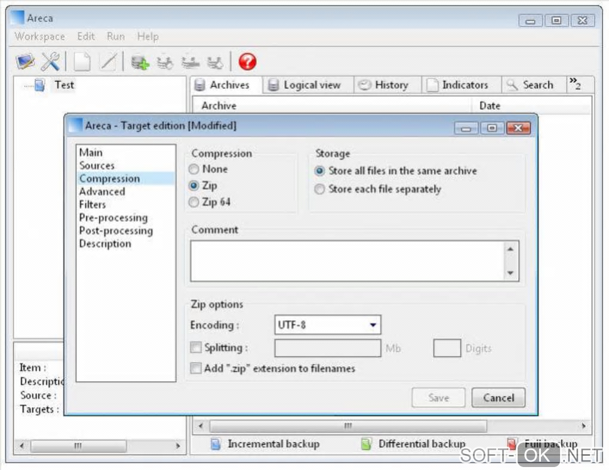The height and width of the screenshot is (470, 609).
Task: Click the left panel scroll left arrow
Action: (21, 446)
